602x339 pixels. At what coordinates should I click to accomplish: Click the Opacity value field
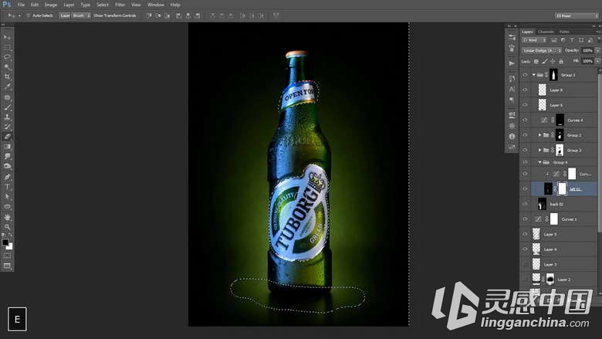tap(588, 51)
